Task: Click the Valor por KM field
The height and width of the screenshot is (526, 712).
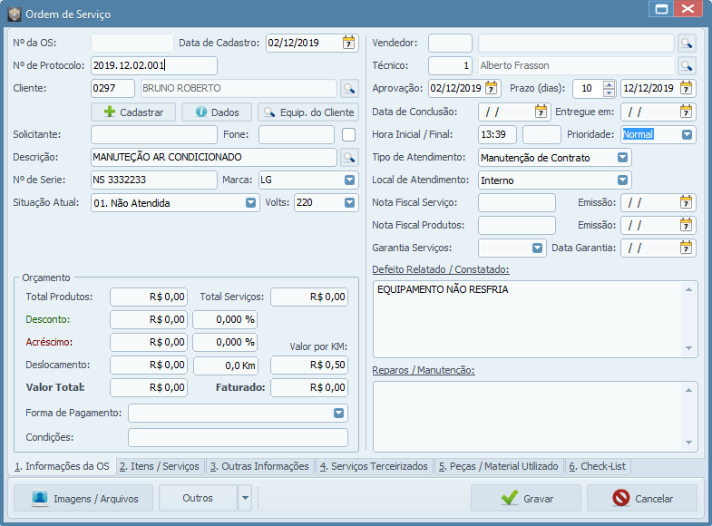Action: point(309,365)
